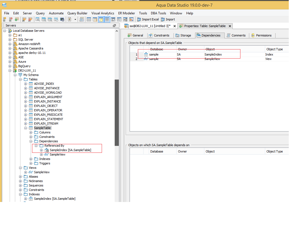Close the sa@DB2-LUW_11 [Untitled 3] tab
The width and height of the screenshot is (299, 226).
click(x=174, y=26)
